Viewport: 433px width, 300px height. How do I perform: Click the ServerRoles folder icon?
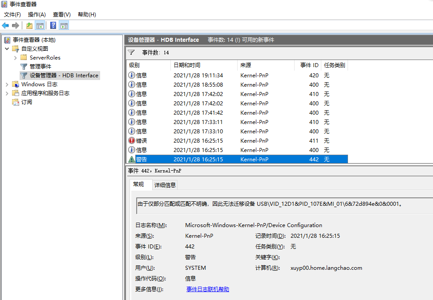[x=24, y=57]
